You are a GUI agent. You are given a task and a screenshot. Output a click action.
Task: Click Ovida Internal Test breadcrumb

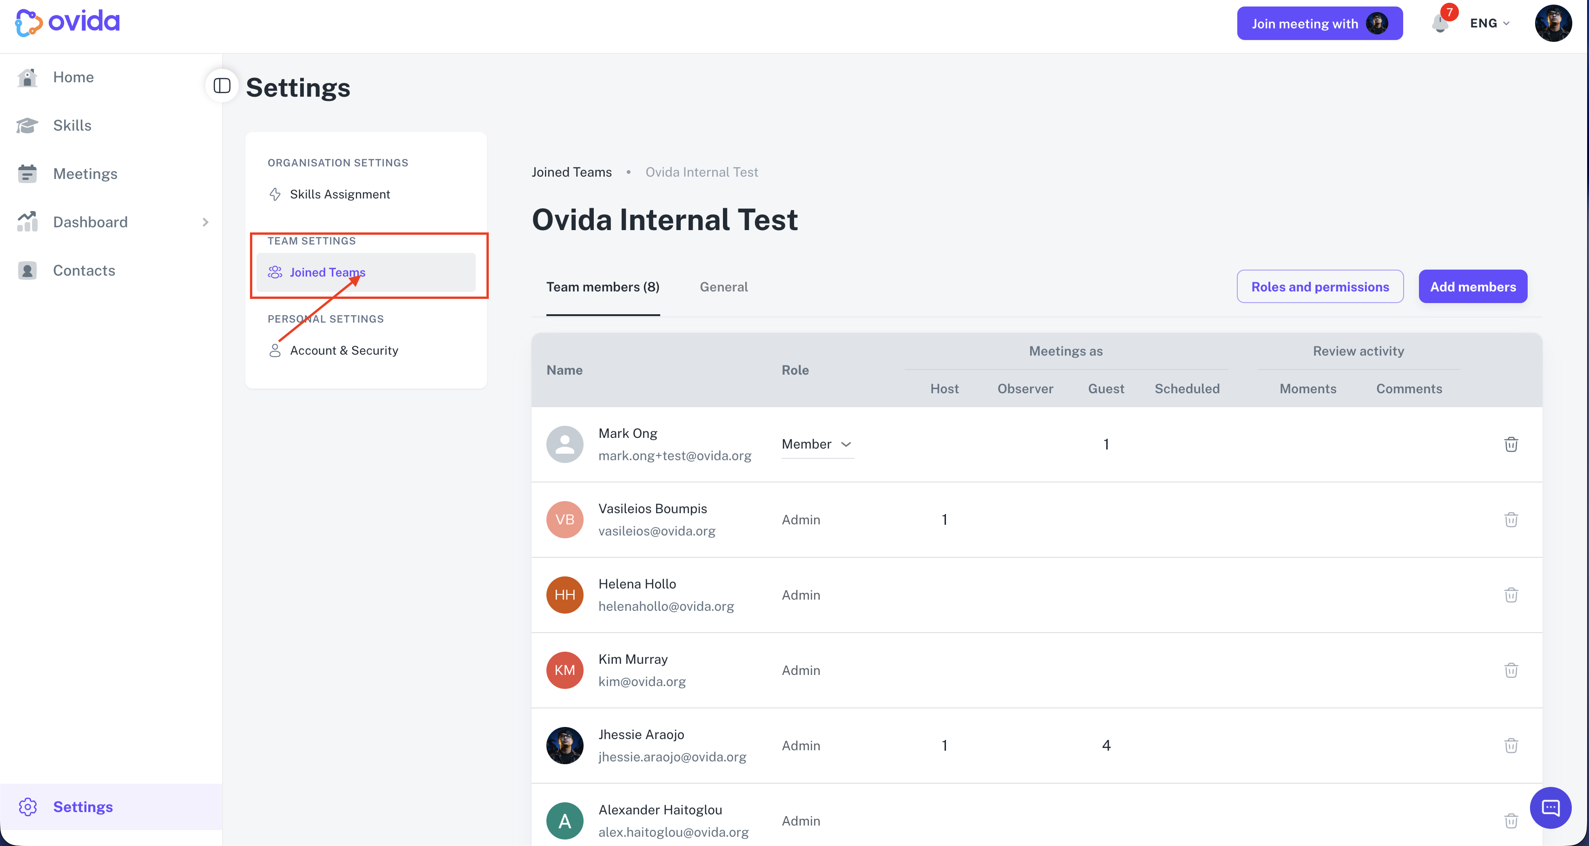702,172
